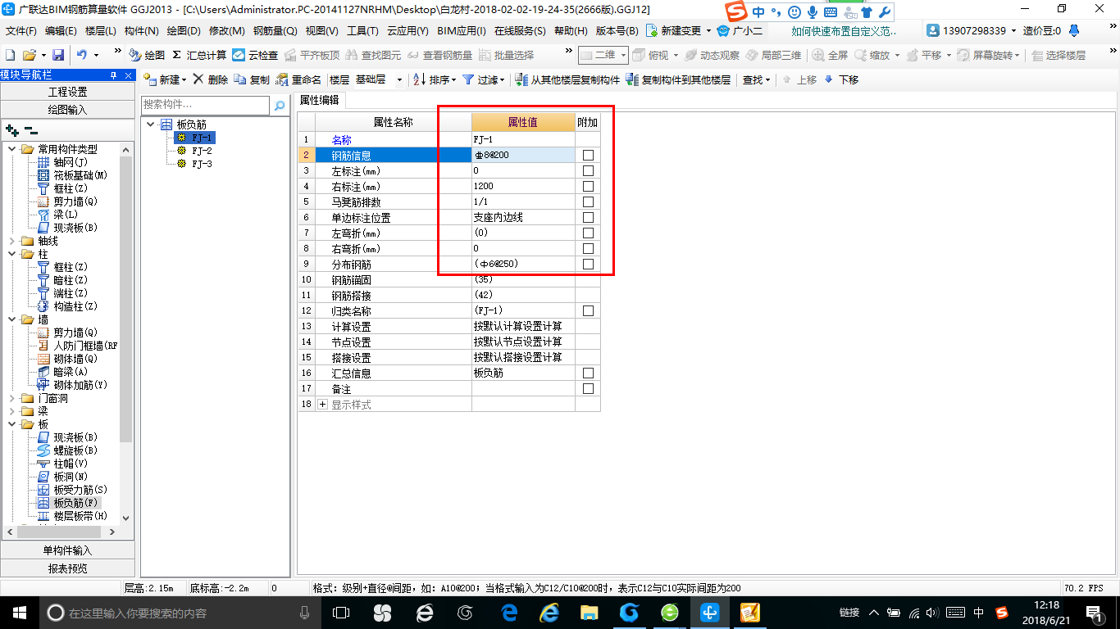Tick 附加 checkbox for 分布钢筋

(x=588, y=265)
